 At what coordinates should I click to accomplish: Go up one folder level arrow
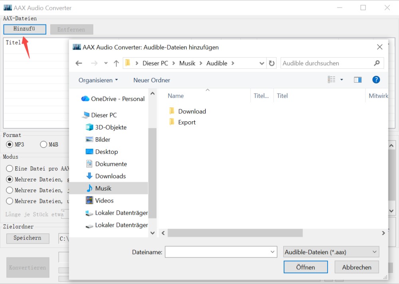click(116, 63)
